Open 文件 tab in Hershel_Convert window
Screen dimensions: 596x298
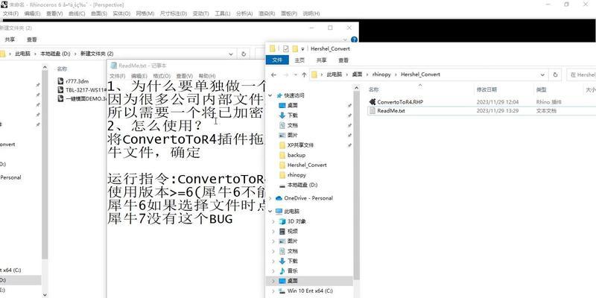pos(277,60)
